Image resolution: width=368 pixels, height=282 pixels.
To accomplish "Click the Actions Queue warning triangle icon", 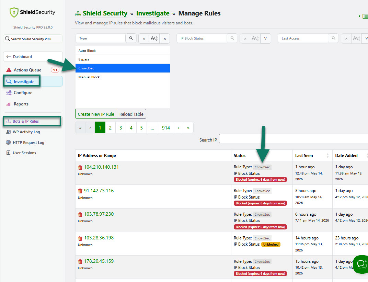I will 9,70.
